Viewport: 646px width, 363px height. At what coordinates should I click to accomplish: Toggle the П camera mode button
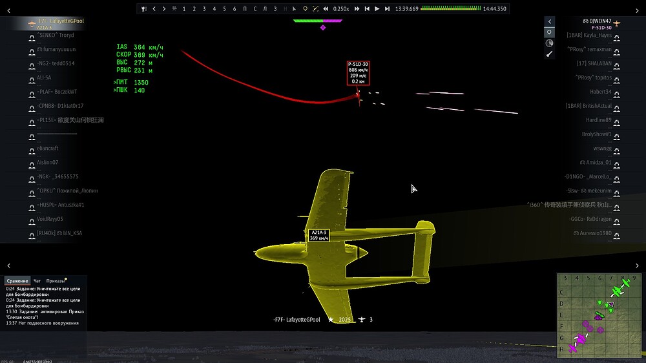click(245, 8)
